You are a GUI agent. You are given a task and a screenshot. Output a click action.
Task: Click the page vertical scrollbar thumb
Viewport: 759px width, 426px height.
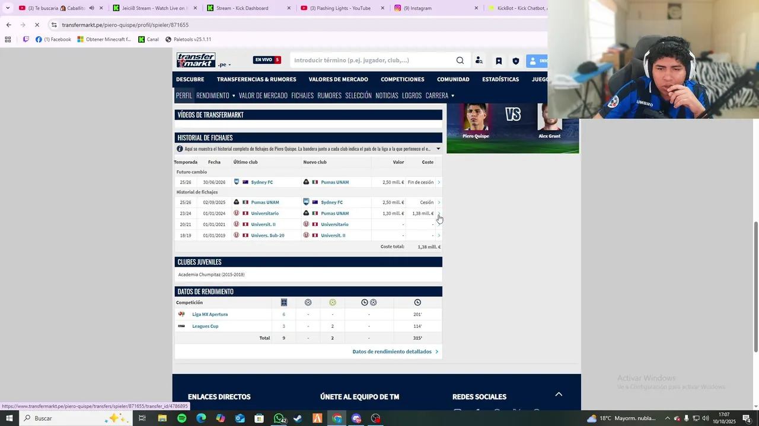pos(755,286)
